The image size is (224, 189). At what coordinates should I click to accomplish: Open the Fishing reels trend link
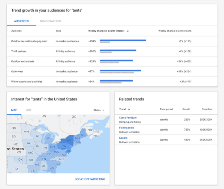click(x=127, y=128)
